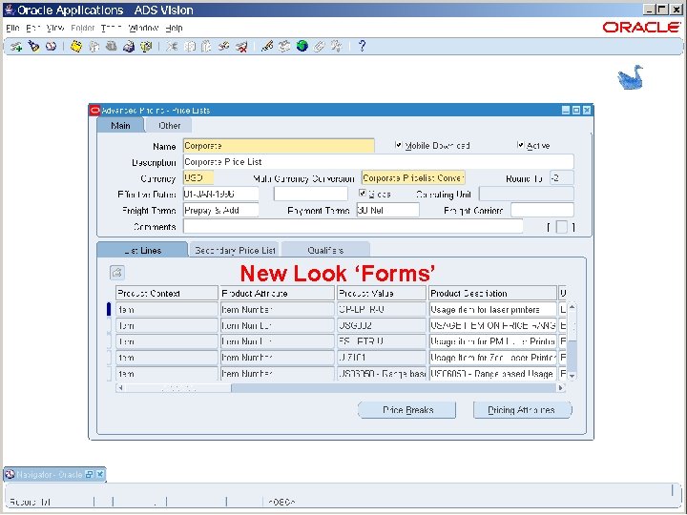Screen dimensions: 687x515
Task: Click the horizontal scrollbar right arrow
Action: (560, 387)
